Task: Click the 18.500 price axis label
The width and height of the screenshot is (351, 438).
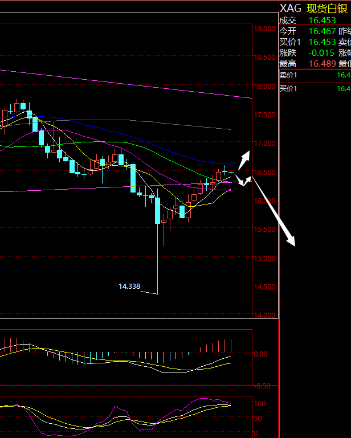Action: (x=264, y=58)
